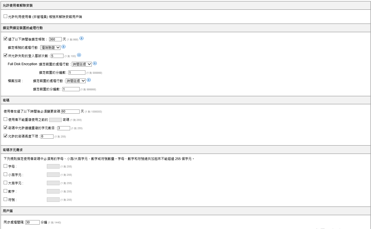Click the 檔案加密 鎖定裝置的分鐘數 input field

coord(71,89)
